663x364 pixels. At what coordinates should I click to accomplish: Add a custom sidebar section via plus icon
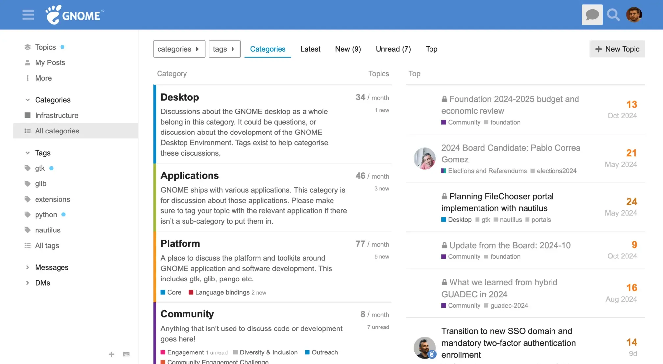(111, 354)
